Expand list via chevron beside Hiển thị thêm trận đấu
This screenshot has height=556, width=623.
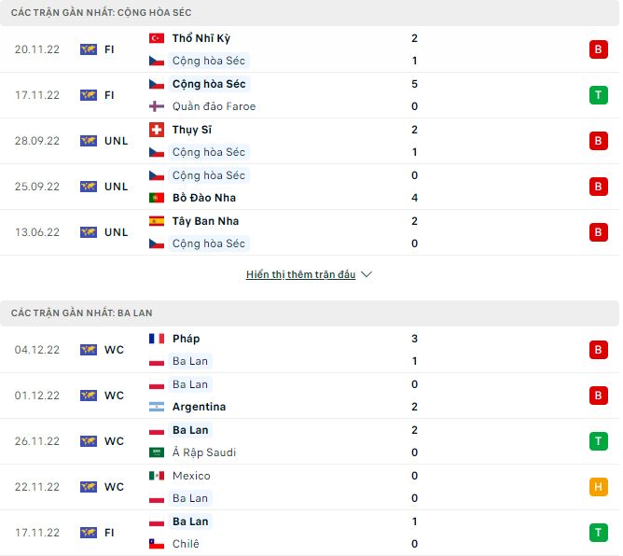click(367, 275)
